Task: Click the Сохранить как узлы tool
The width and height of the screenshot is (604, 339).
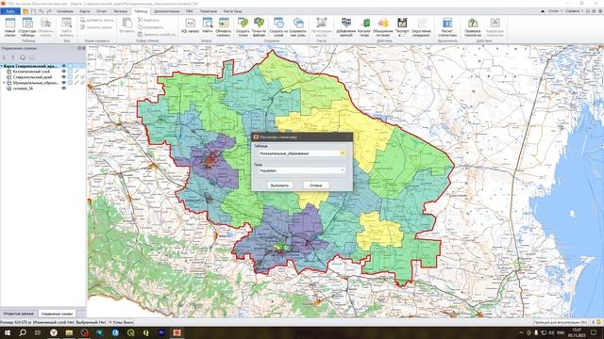Action: (298, 27)
